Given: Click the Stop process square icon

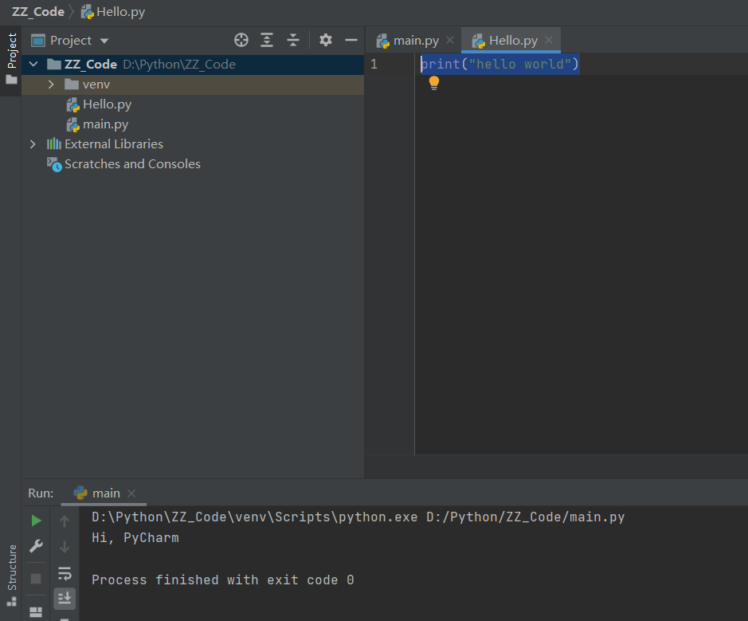Looking at the screenshot, I should [x=36, y=579].
